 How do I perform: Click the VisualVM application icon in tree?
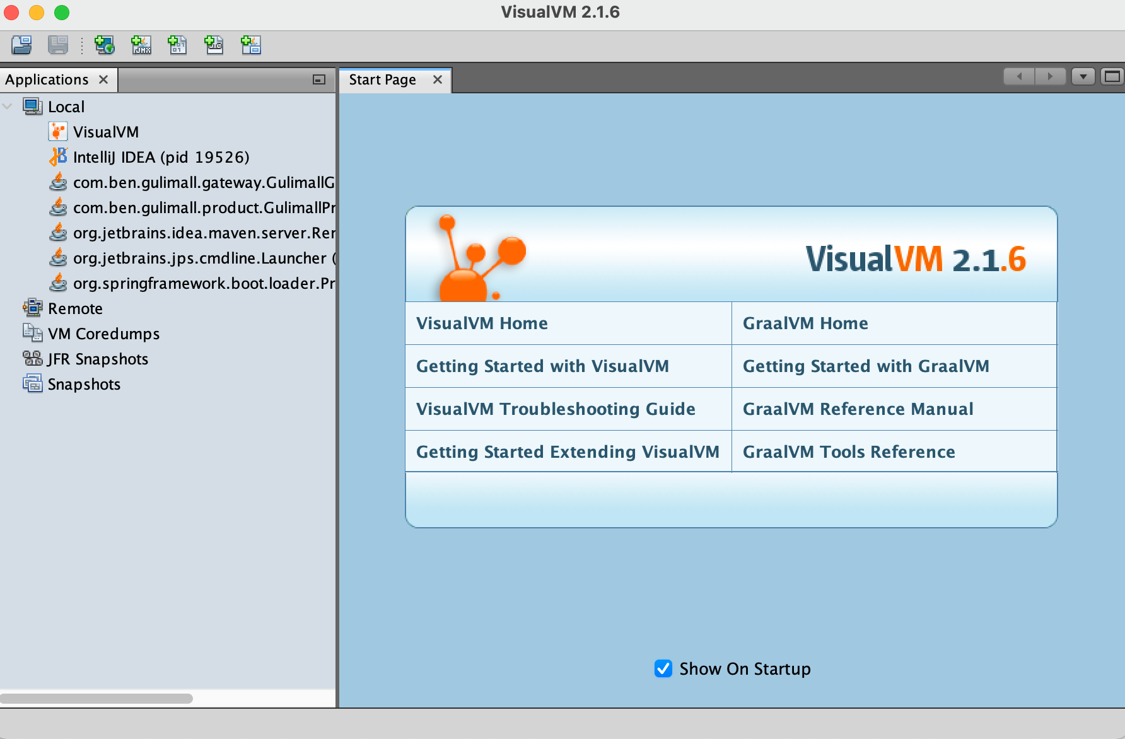tap(58, 132)
